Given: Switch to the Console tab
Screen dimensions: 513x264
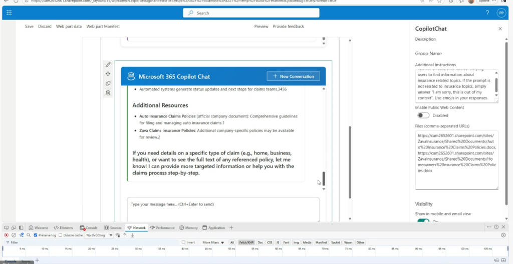Looking at the screenshot, I should (x=89, y=227).
